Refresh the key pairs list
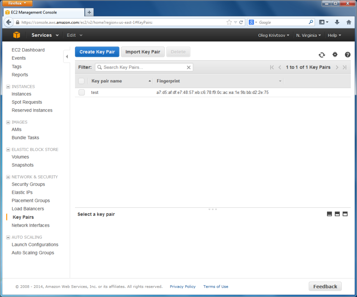 (322, 55)
